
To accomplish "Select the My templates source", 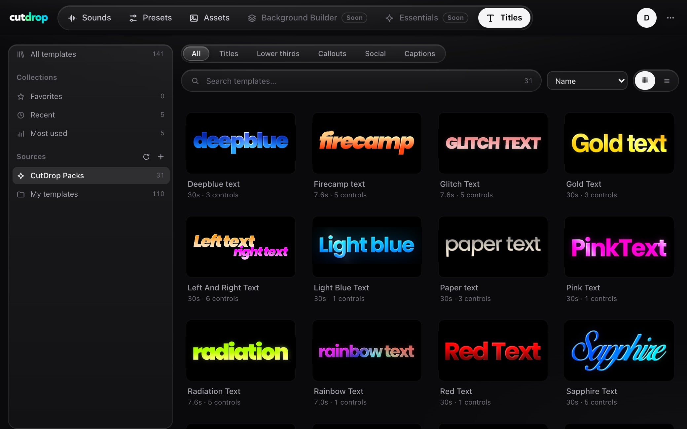I will pos(90,194).
